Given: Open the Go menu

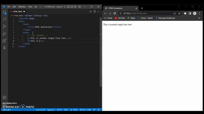Looking at the screenshot, I should point(36,7).
